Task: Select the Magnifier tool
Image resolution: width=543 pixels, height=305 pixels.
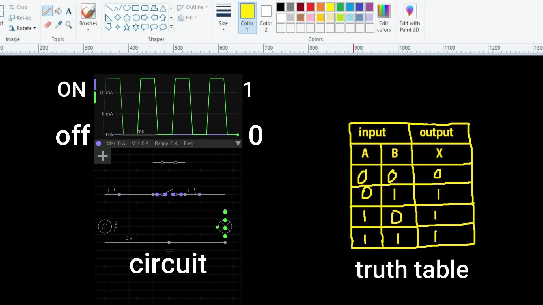Action: point(68,25)
